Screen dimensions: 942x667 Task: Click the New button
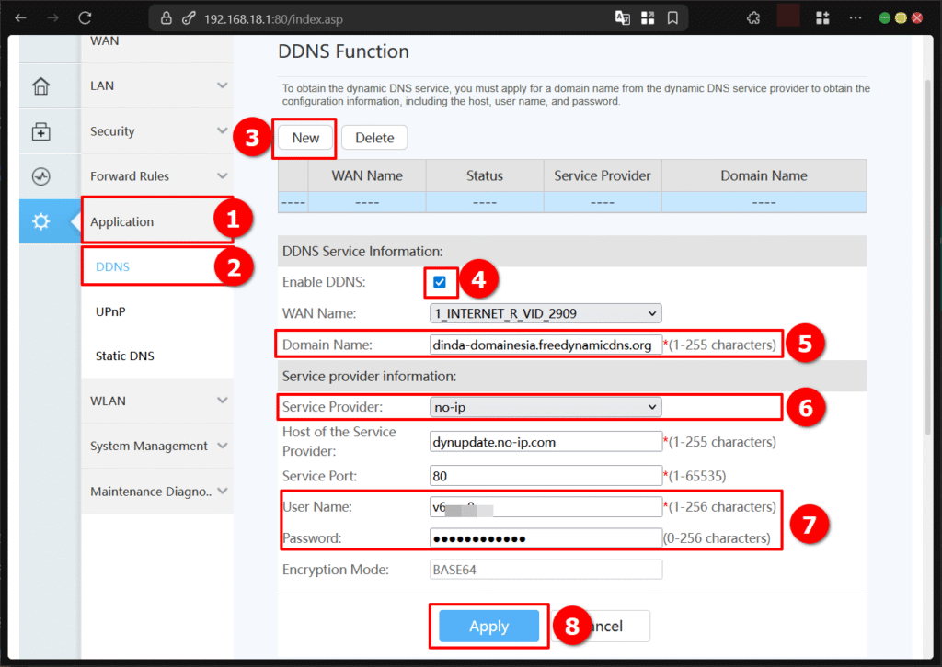[304, 137]
